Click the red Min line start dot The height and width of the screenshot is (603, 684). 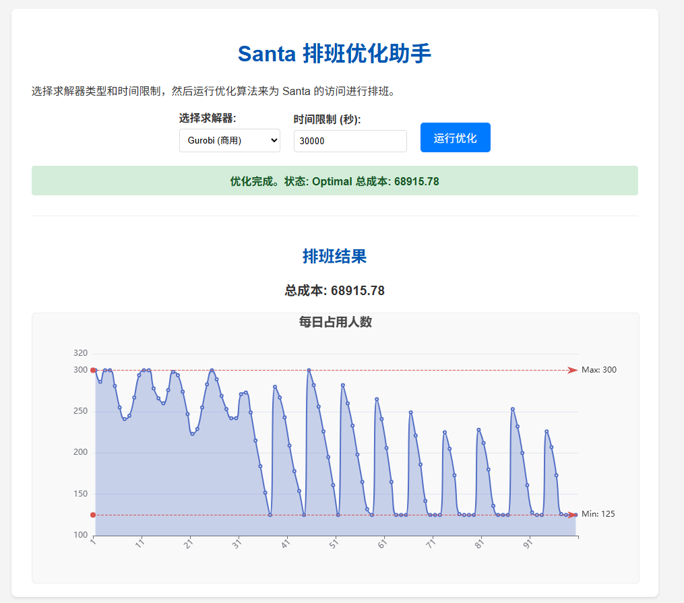click(x=93, y=515)
